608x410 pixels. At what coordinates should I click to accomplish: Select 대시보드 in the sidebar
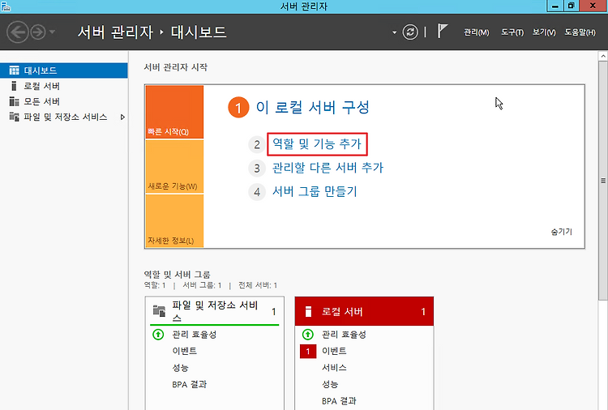pyautogui.click(x=63, y=70)
